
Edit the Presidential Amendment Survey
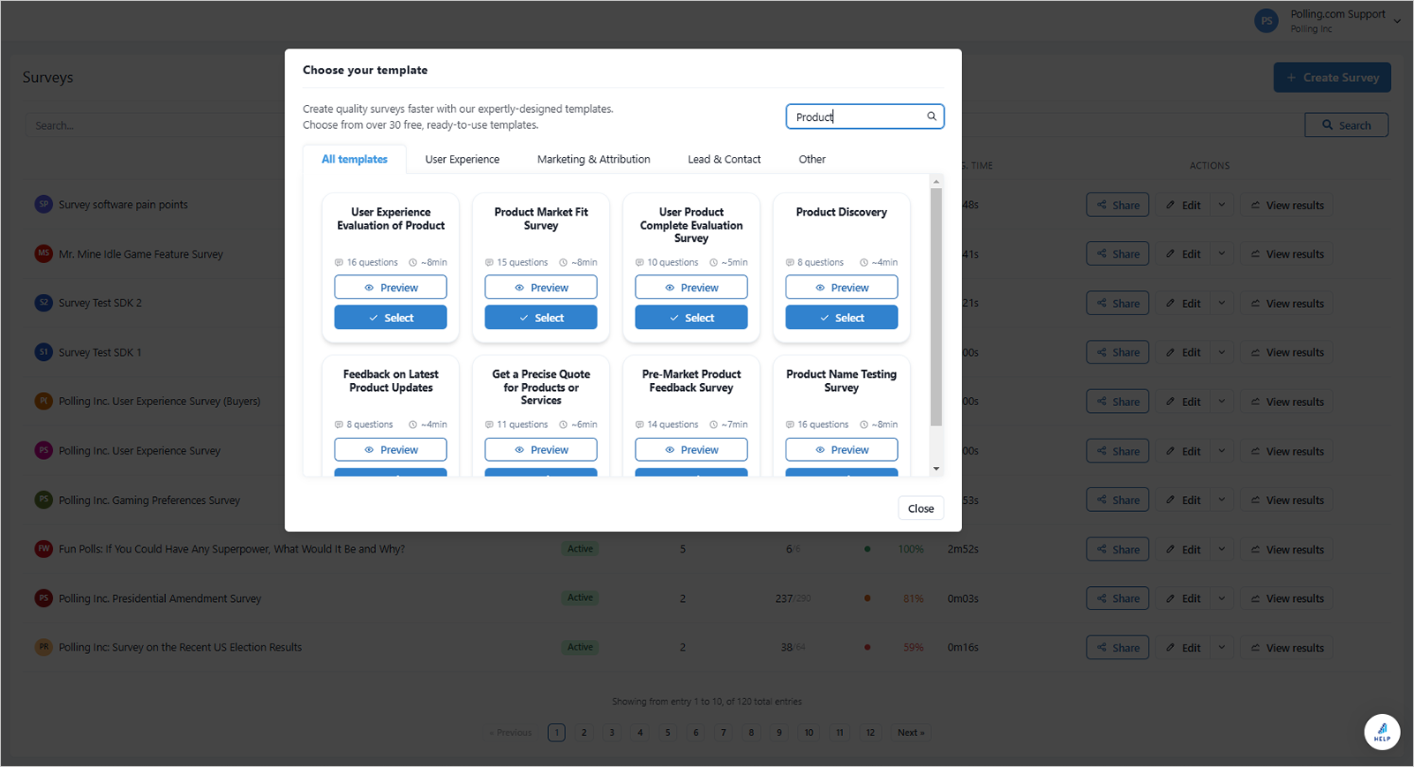tap(1184, 598)
